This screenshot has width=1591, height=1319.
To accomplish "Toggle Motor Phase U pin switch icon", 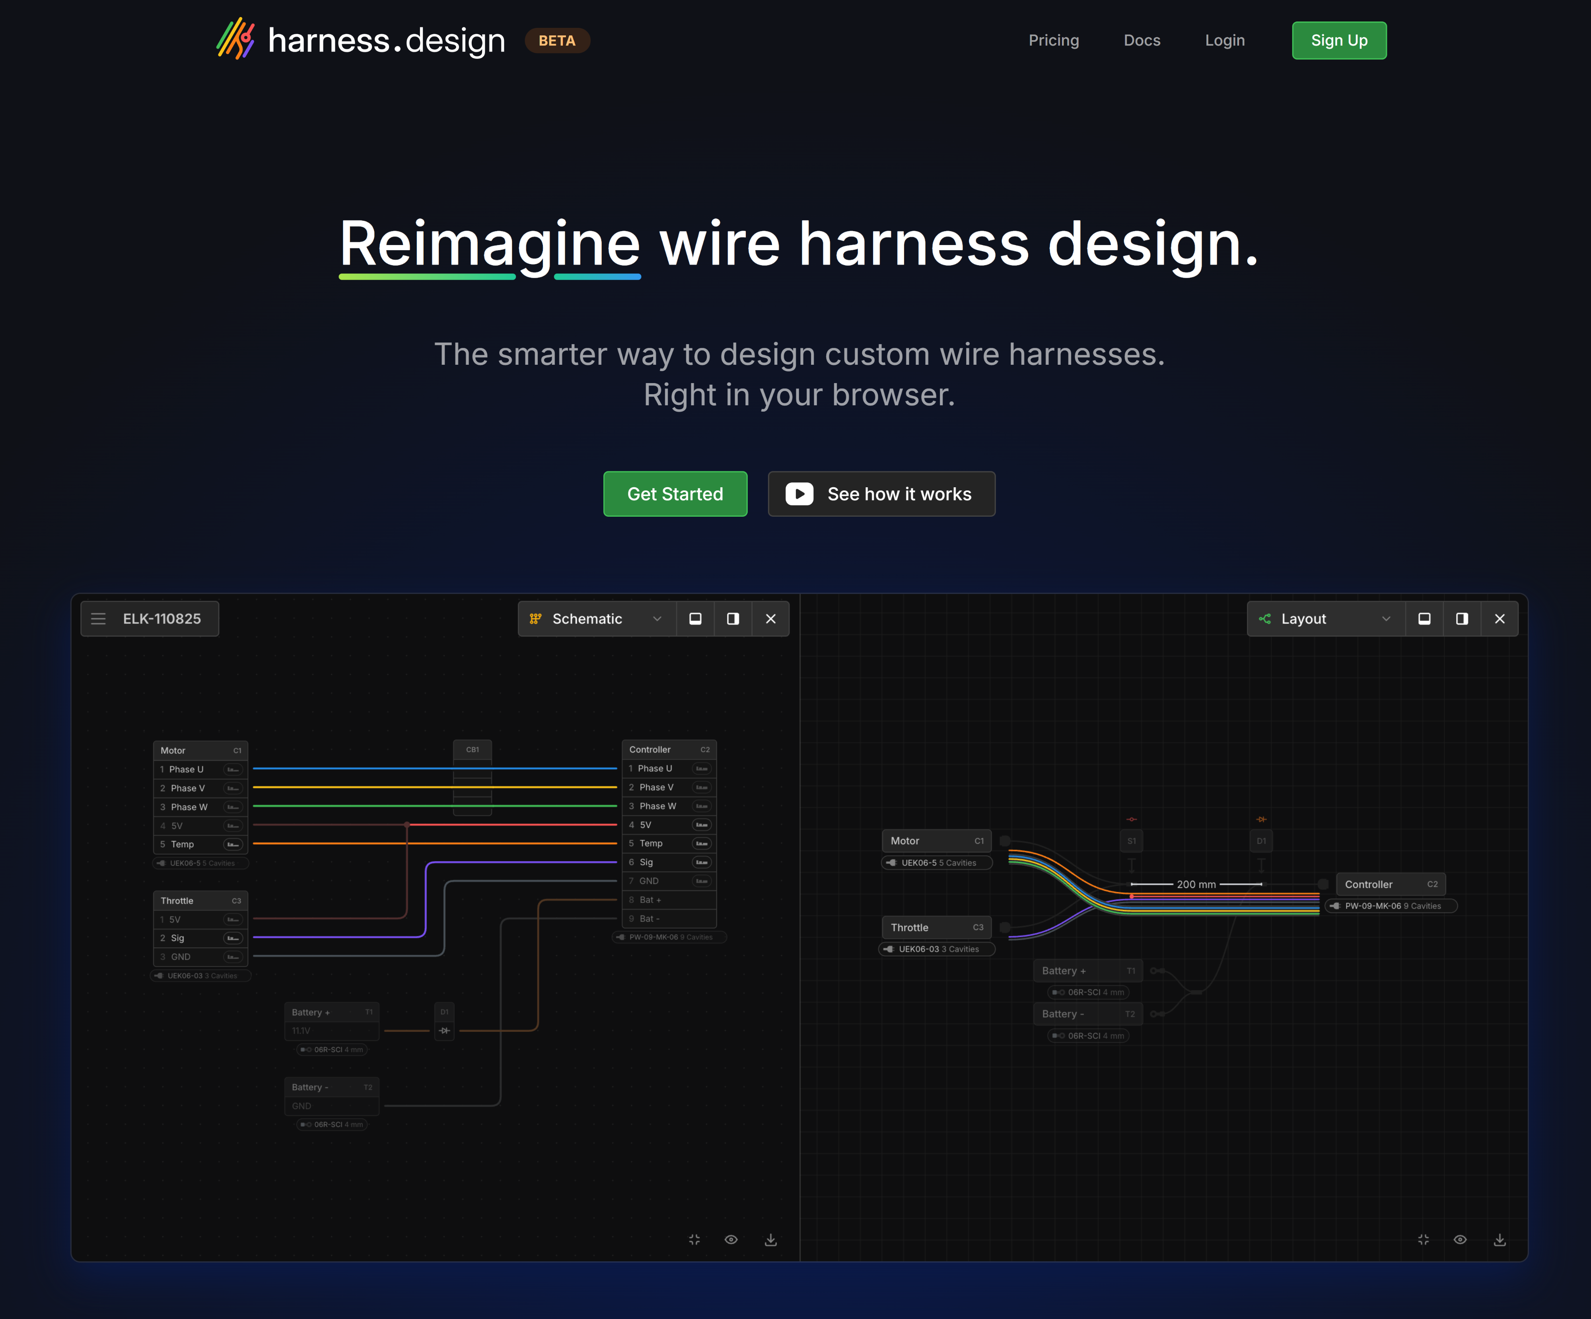I will point(233,770).
